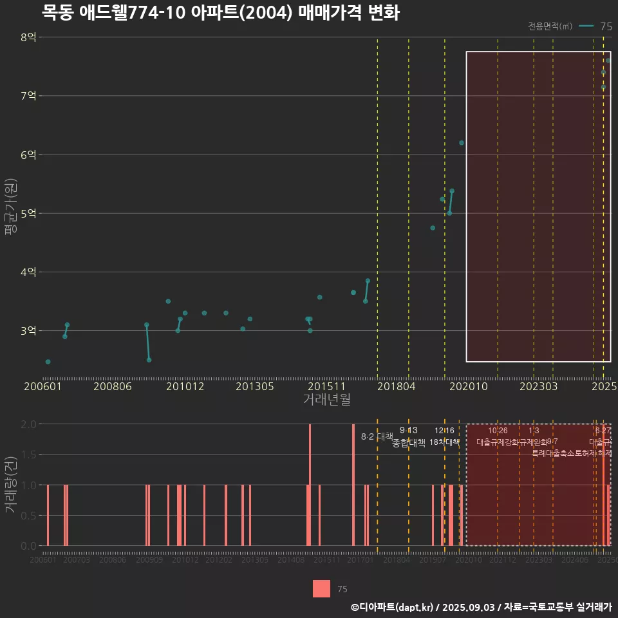
Task: Click the highest price point near 8억
Action: click(x=608, y=61)
